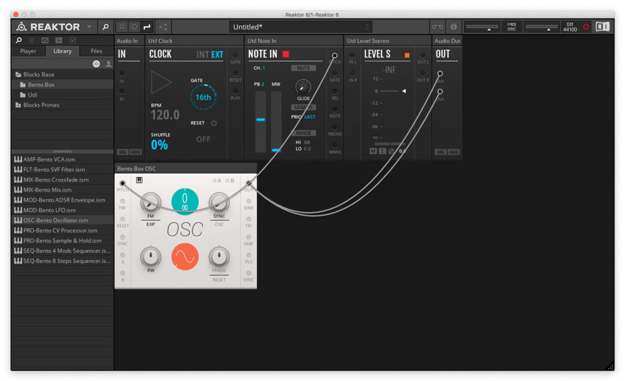625x381 pixels.
Task: Mute the NOTE IN block
Action: pyautogui.click(x=304, y=67)
